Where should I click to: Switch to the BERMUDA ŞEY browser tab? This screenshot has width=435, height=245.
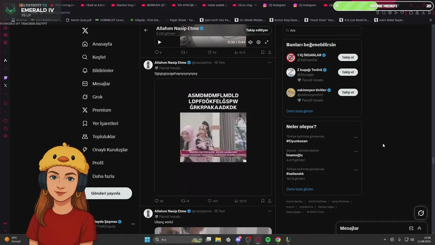click(x=154, y=5)
